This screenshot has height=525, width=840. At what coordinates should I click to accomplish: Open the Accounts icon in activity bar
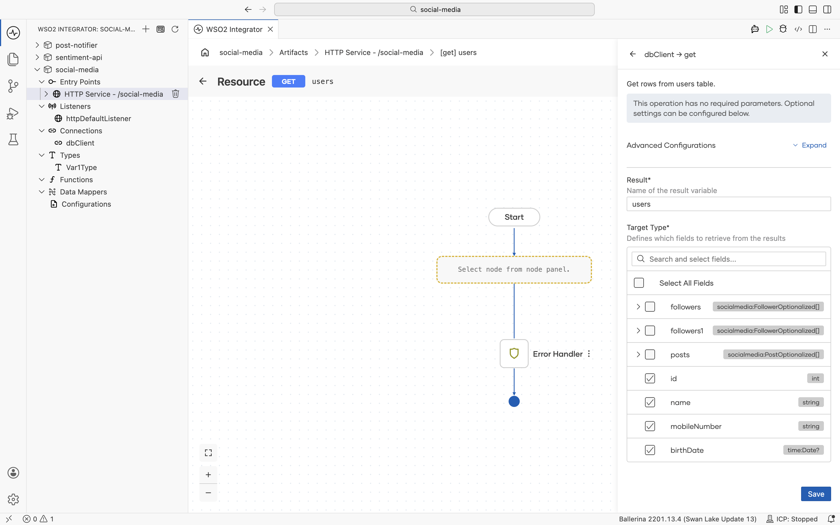13,472
